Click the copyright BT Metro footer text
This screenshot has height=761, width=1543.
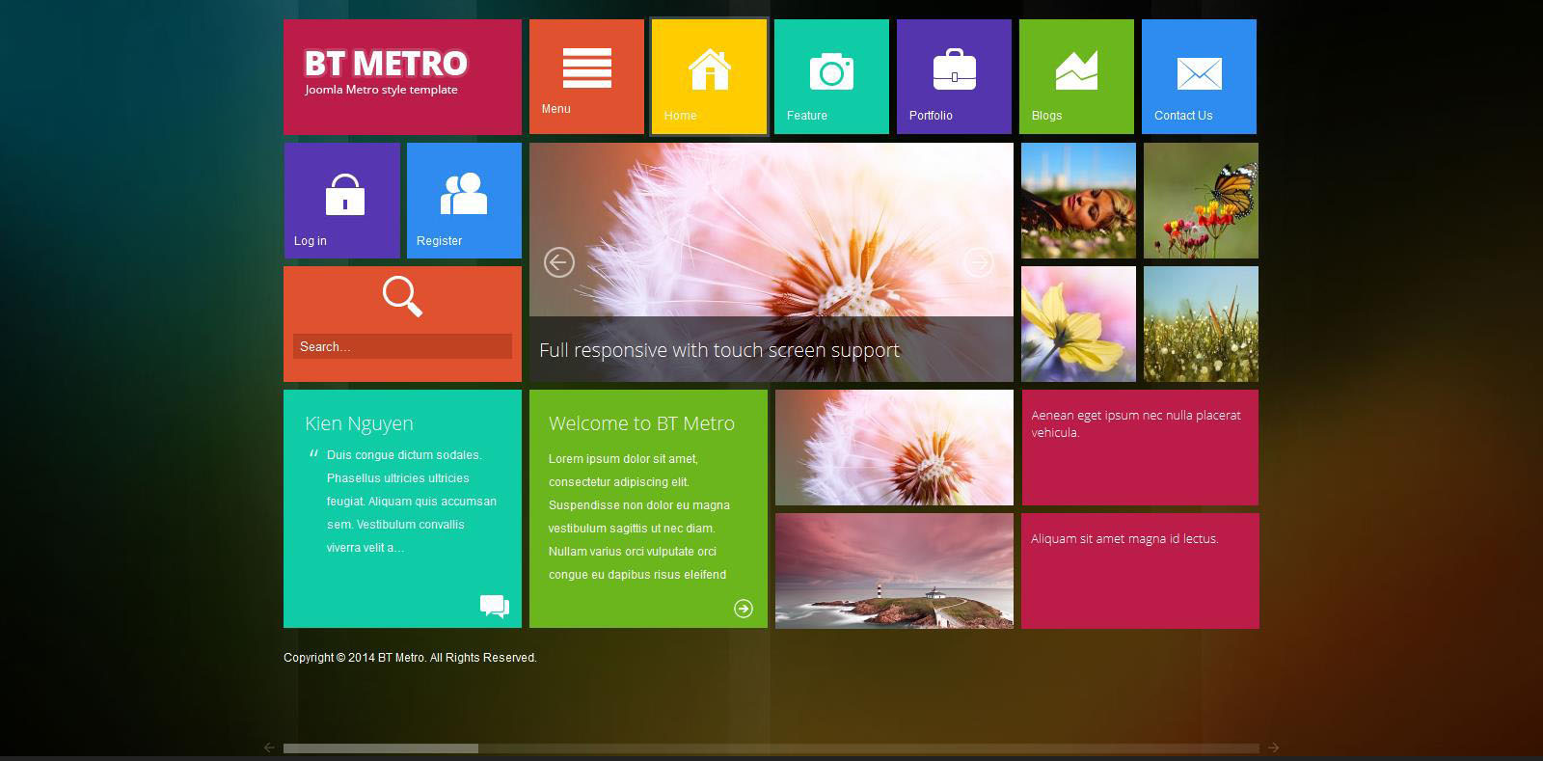410,658
